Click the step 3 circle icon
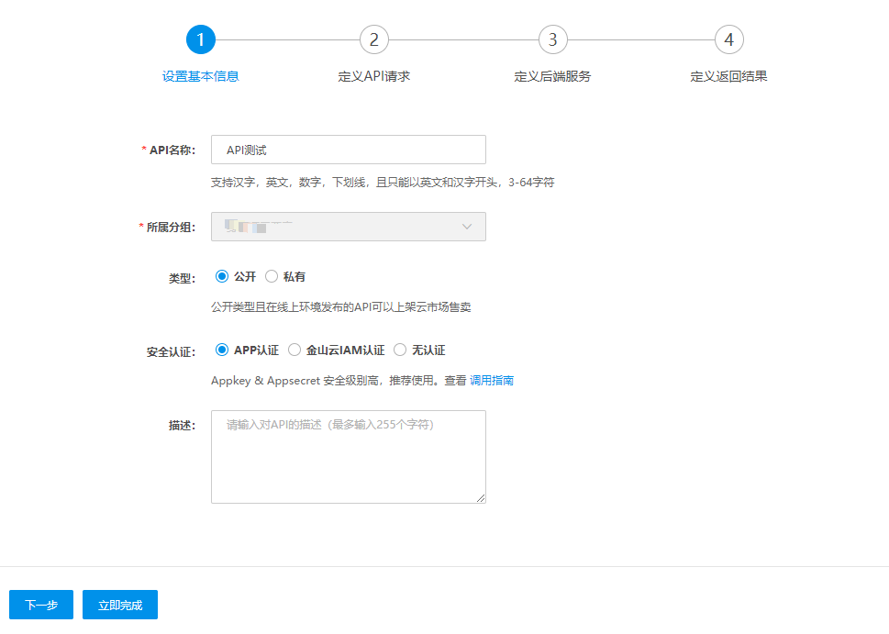889x634 pixels. (552, 39)
